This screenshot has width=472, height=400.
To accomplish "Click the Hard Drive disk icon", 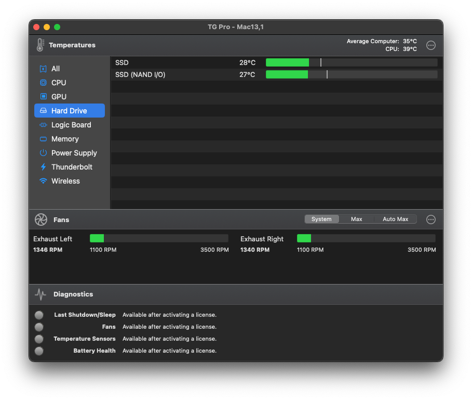I will (43, 111).
